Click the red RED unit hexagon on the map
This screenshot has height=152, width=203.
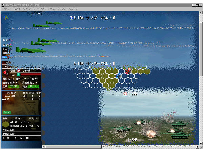(128, 71)
